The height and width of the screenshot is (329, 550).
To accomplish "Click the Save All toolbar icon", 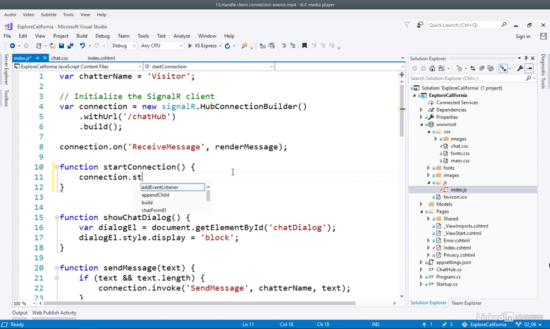I will [70, 46].
